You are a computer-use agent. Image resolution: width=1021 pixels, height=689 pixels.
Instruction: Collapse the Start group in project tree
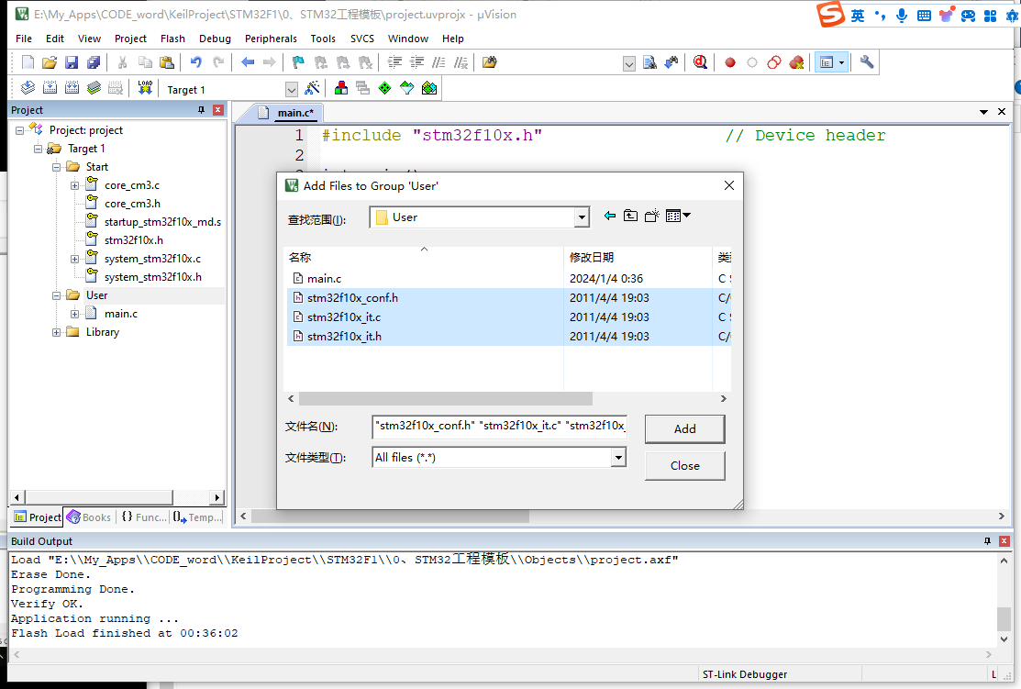coord(57,167)
